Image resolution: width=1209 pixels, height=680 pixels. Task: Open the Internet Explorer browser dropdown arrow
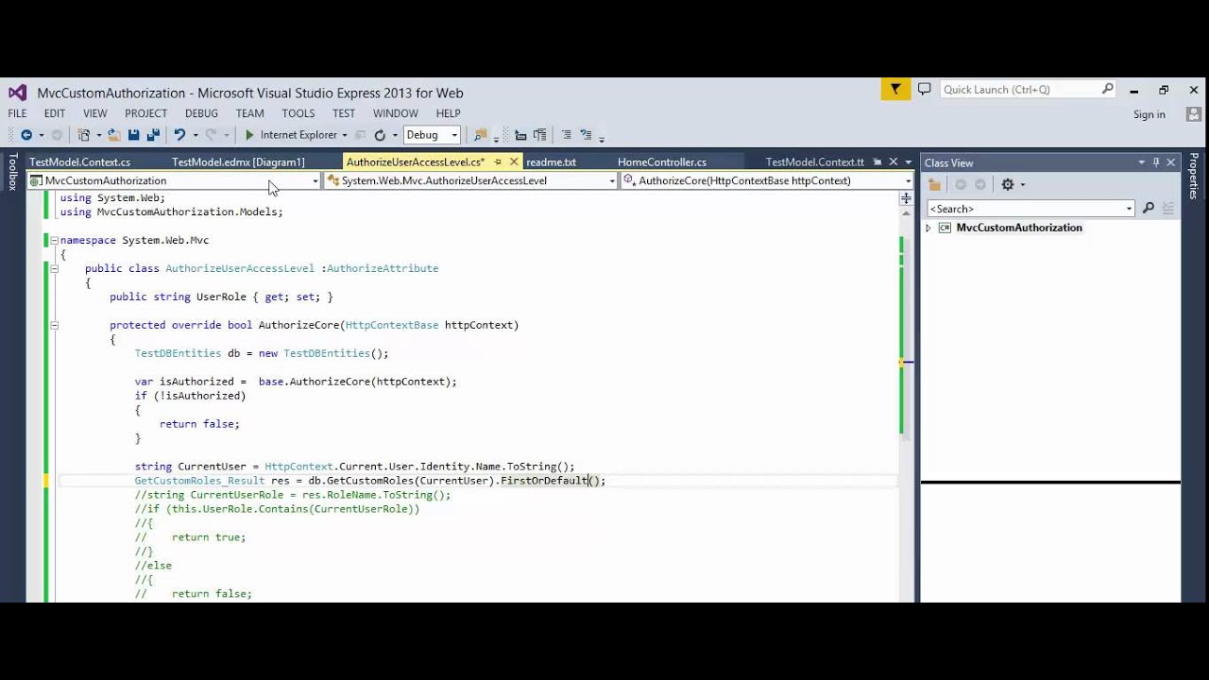point(345,135)
